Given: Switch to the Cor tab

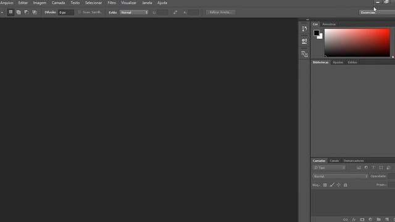Looking at the screenshot, I should coord(315,24).
